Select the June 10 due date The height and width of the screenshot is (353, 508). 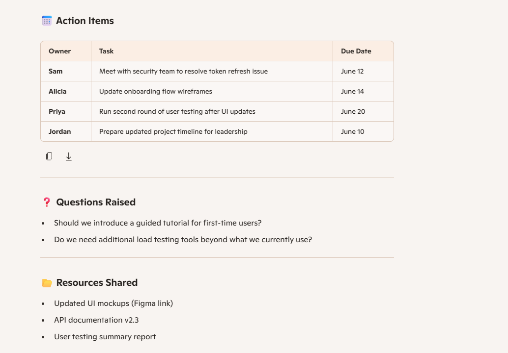363,131
